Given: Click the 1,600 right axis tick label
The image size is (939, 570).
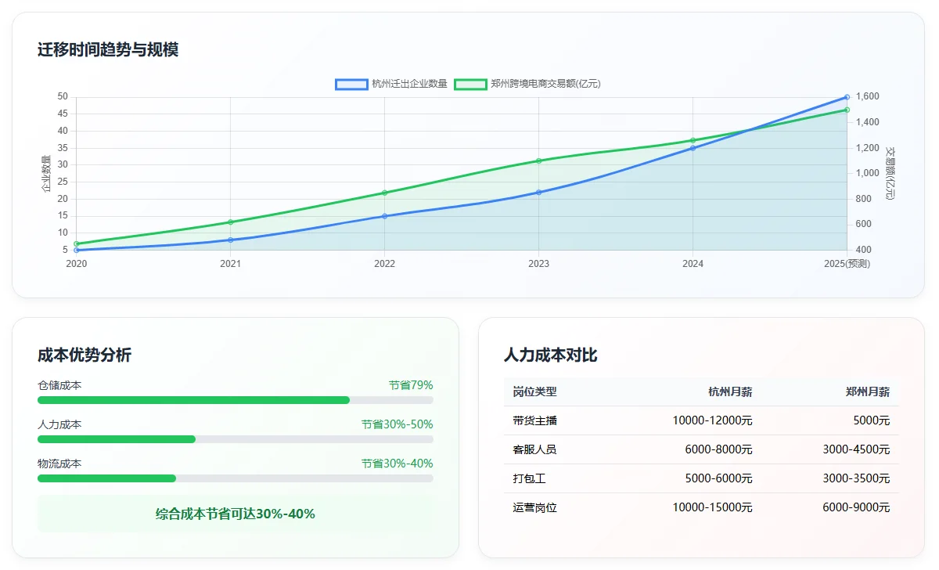Looking at the screenshot, I should click(868, 97).
